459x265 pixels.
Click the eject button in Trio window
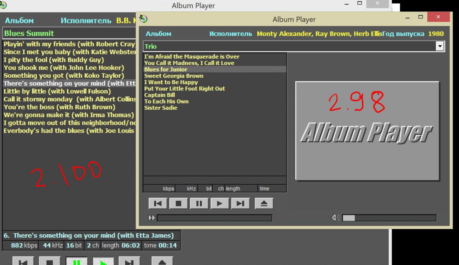pyautogui.click(x=264, y=203)
